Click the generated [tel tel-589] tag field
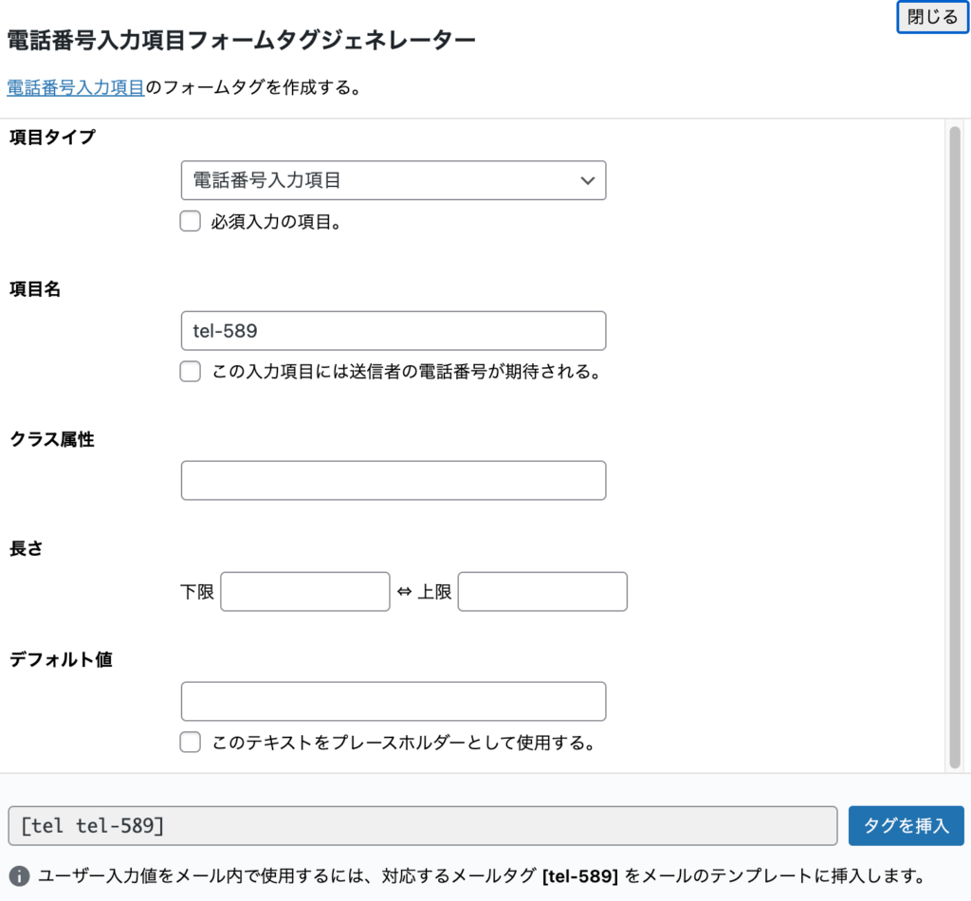 click(x=422, y=826)
